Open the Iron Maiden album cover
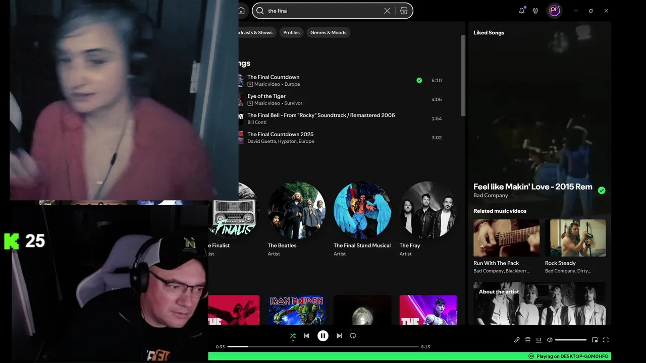The height and width of the screenshot is (363, 646). pos(297,310)
